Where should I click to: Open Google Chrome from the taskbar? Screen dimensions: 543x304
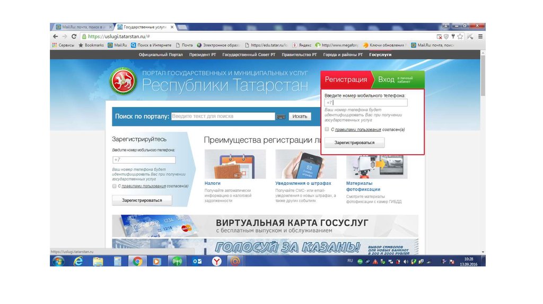click(137, 261)
